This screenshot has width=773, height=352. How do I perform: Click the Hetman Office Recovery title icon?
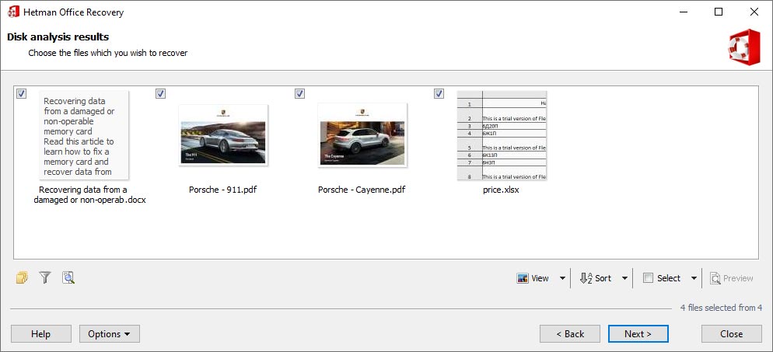point(13,12)
